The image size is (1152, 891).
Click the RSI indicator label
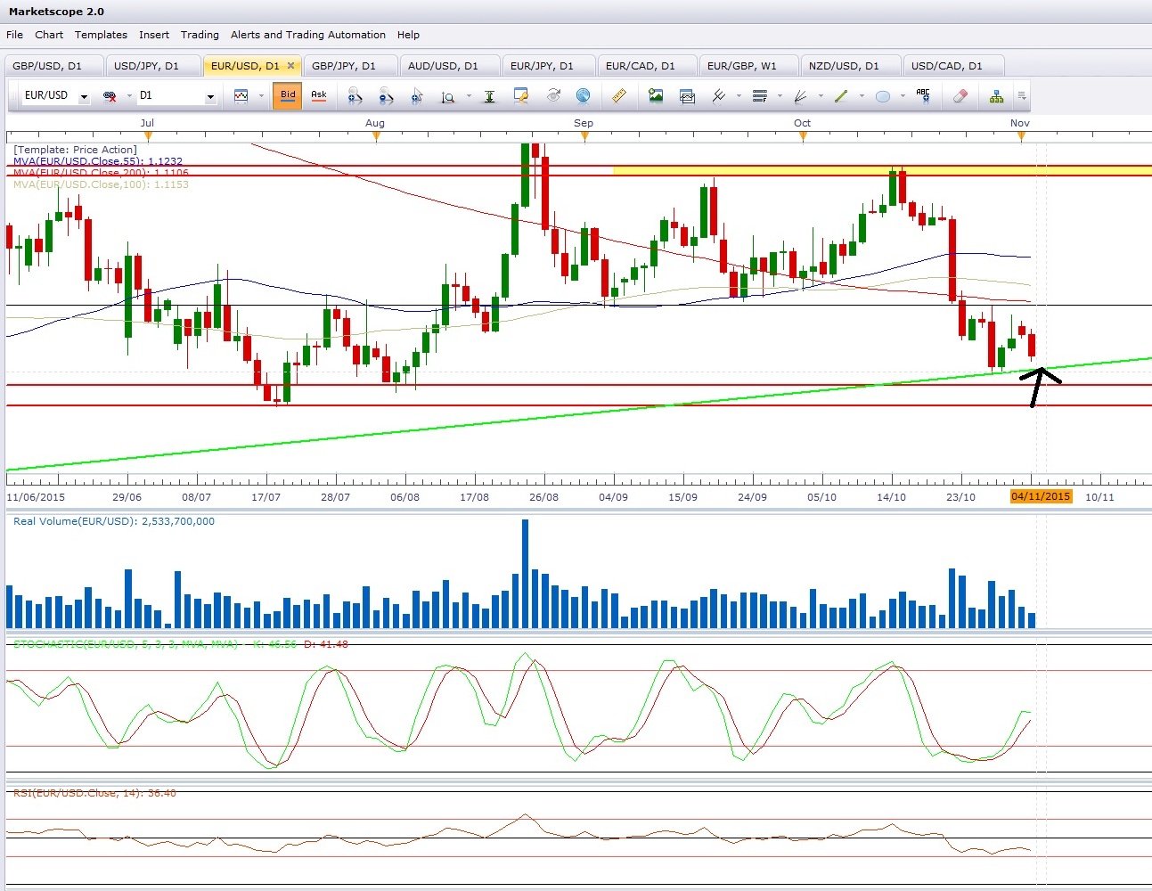tap(94, 792)
